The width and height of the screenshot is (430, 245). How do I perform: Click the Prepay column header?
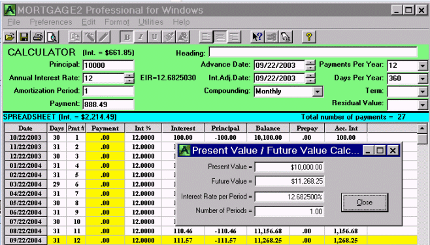307,128
